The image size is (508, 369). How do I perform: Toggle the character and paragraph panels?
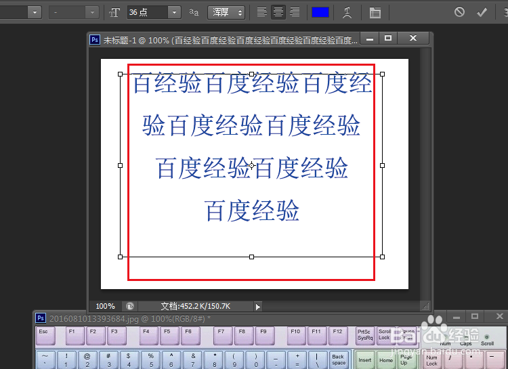tap(375, 13)
